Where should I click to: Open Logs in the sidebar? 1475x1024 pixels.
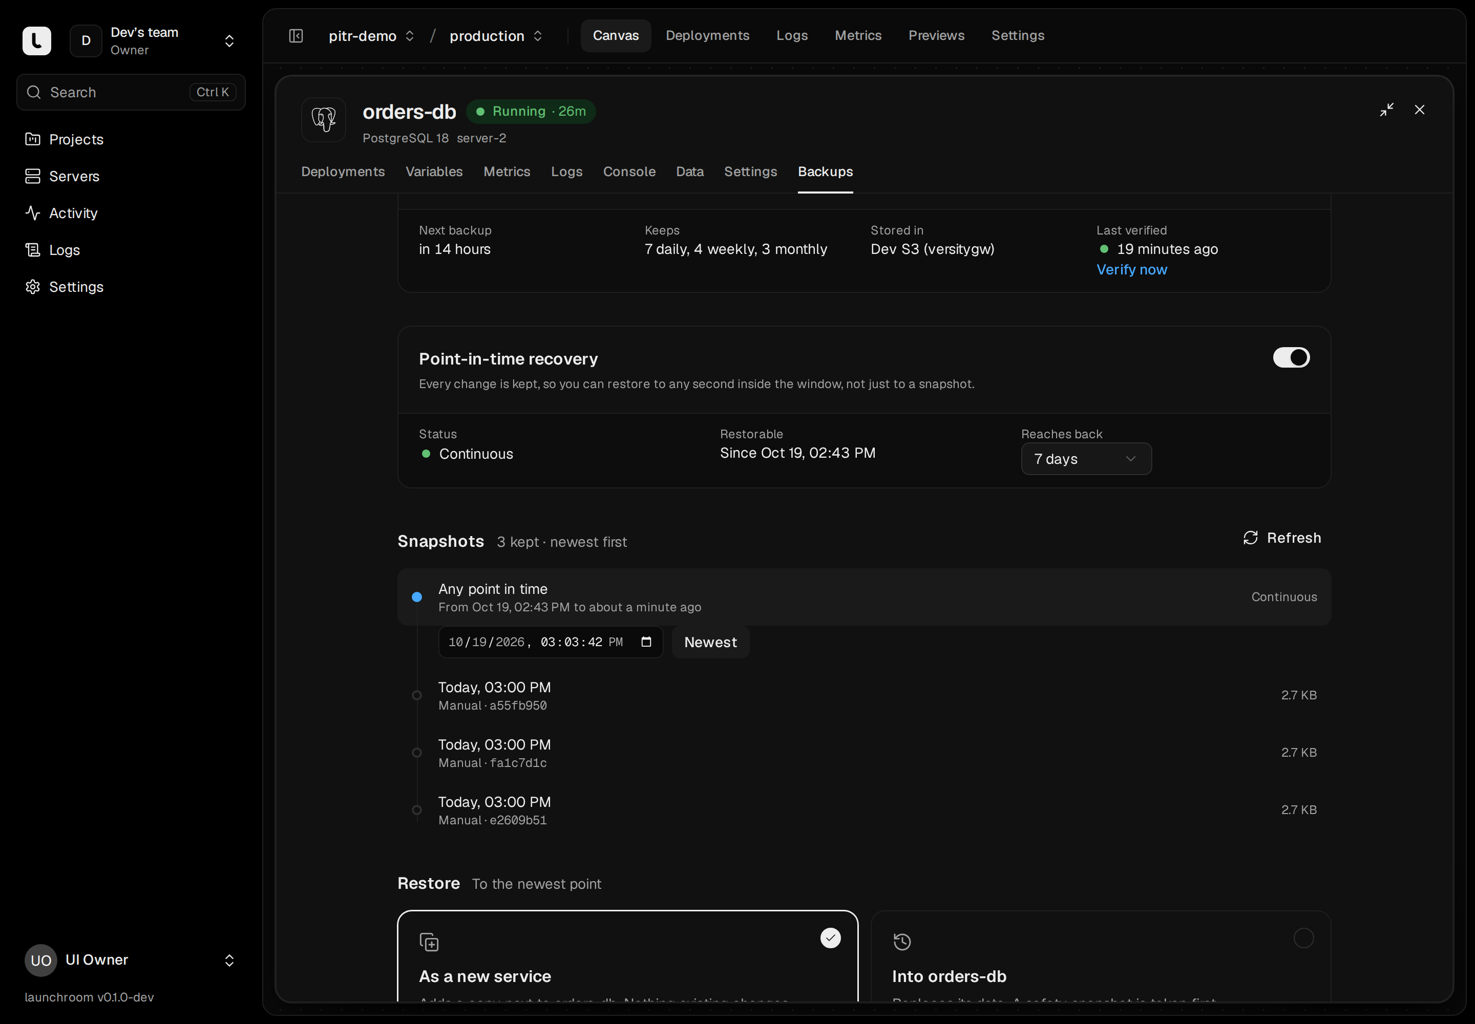tap(131, 250)
